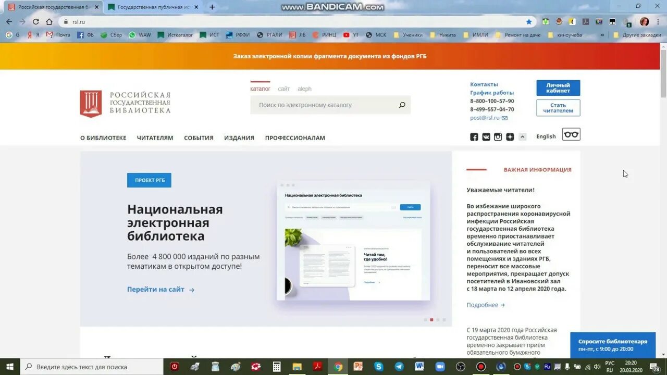Viewport: 667px width, 375px height.
Task: Open the 'Другие закладки' folder
Action: click(637, 35)
